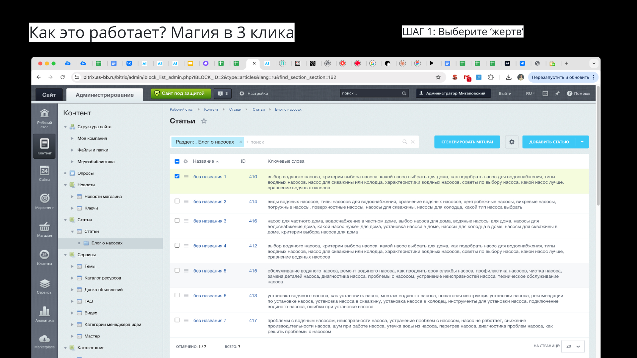637x358 pixels.
Task: Expand the Новости магазина tree node
Action: click(72, 197)
